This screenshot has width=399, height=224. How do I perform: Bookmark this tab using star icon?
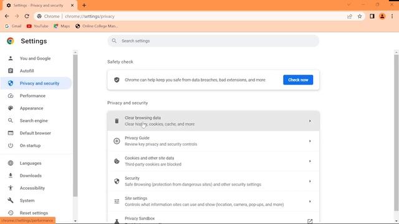coord(360,16)
